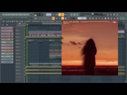Show the Browser via toolbar icon
This screenshot has height=95, width=127.
click(102, 18)
